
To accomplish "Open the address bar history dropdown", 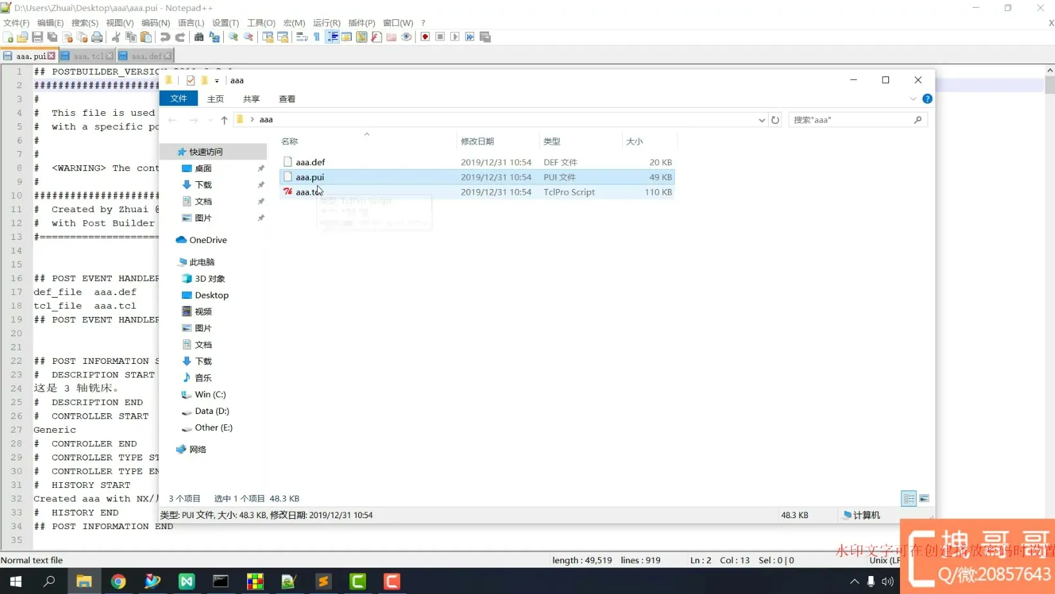I will 762,120.
